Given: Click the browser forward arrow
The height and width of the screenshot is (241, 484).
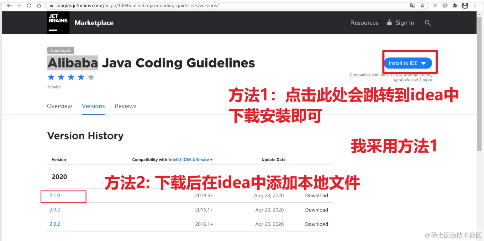Looking at the screenshot, I should [19, 5].
